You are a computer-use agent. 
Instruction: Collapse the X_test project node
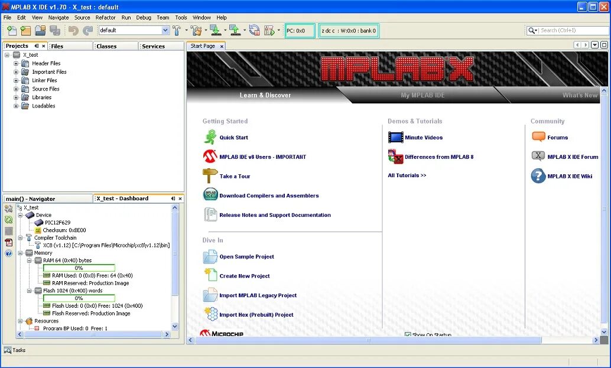point(7,55)
